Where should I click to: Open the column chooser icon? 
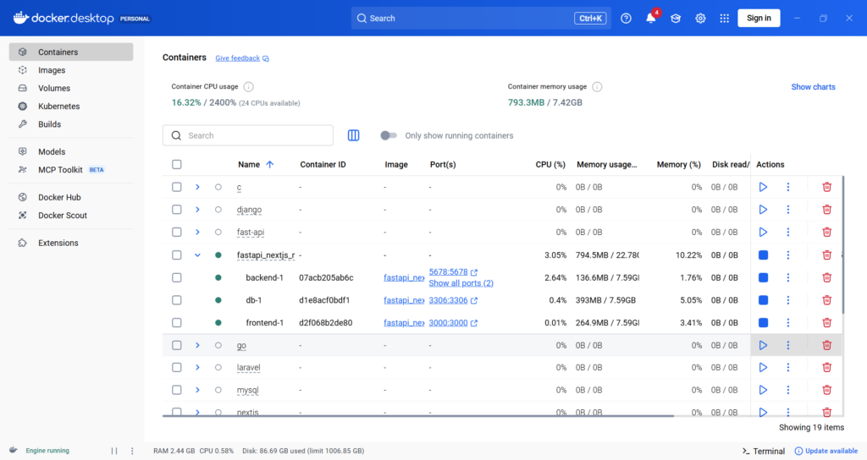(x=353, y=135)
